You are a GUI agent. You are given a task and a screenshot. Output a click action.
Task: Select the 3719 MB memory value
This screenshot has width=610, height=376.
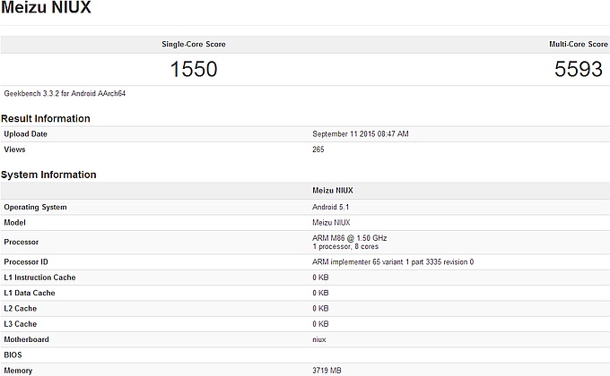click(x=327, y=371)
